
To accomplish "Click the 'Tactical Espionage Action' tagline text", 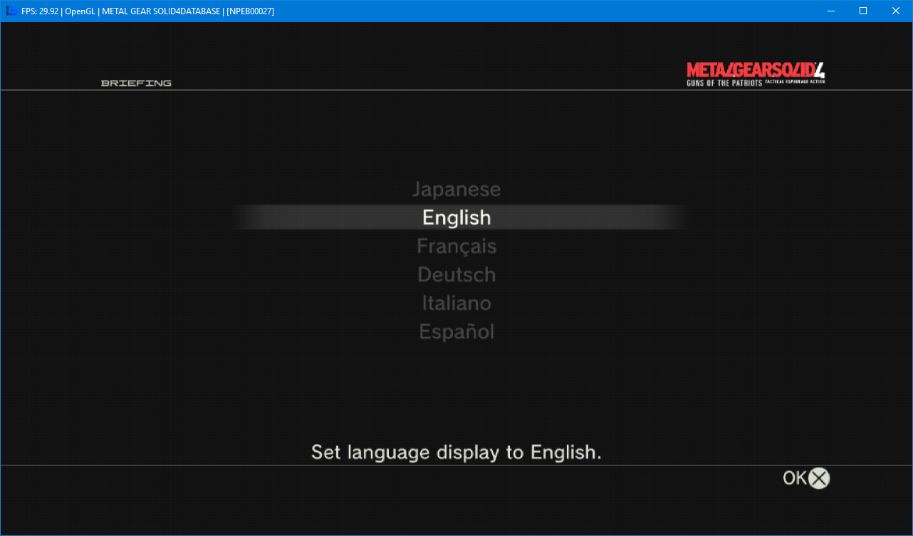I will point(795,82).
